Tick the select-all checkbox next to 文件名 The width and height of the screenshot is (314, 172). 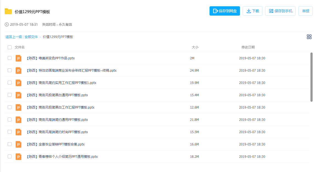tap(10, 47)
